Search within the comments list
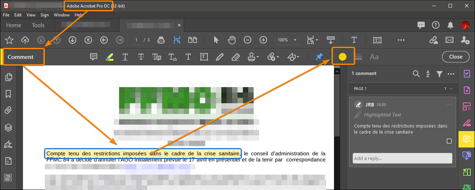The height and width of the screenshot is (190, 475). coord(416,73)
